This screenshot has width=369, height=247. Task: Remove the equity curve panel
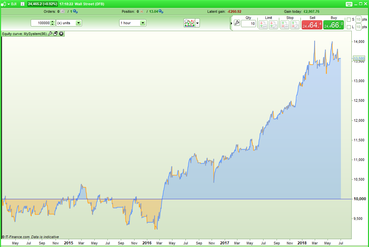point(61,34)
